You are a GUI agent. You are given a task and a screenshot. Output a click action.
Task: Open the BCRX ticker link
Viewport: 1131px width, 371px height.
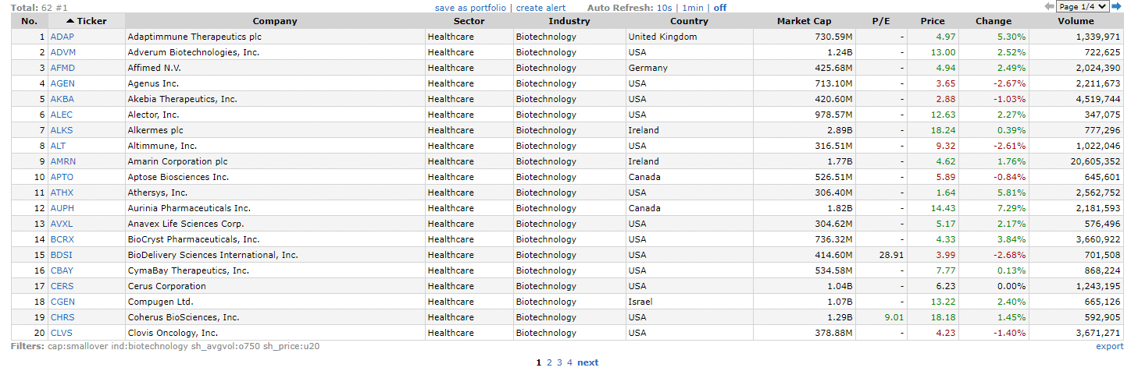click(62, 239)
